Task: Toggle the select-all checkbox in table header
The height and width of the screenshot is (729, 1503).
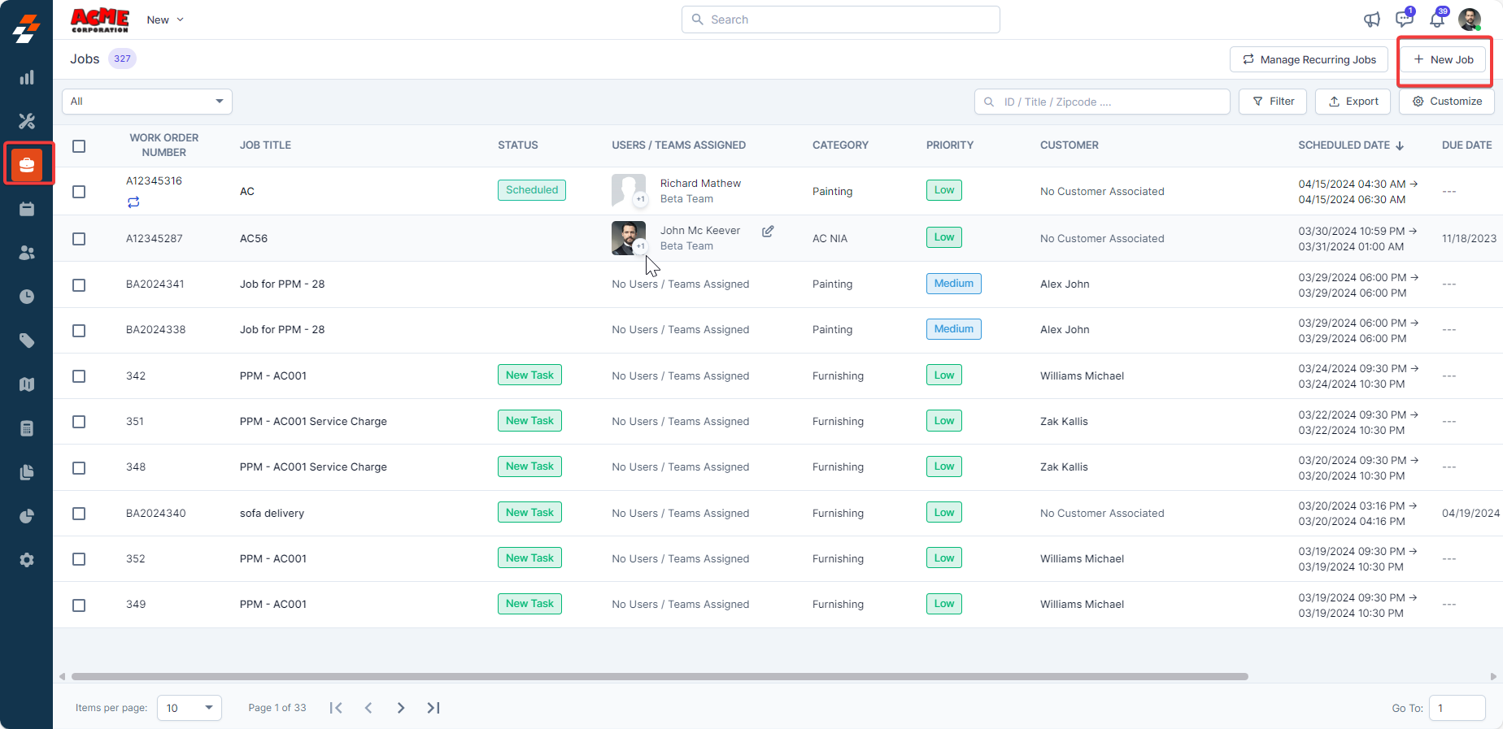Action: 79,146
